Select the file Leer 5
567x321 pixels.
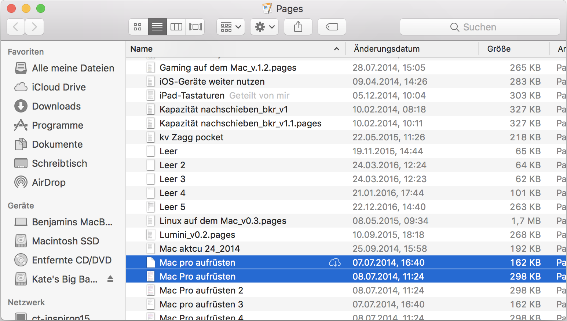(172, 207)
